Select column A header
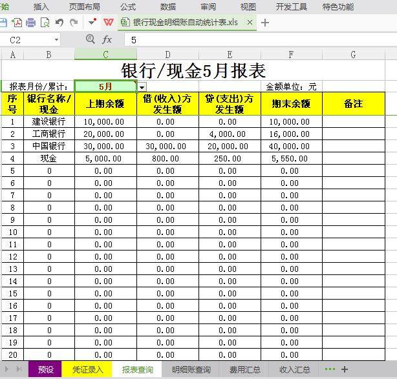 coord(13,55)
